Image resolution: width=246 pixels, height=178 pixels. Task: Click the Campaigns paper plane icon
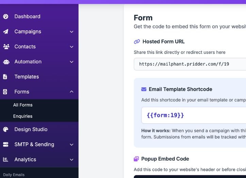click(5, 32)
